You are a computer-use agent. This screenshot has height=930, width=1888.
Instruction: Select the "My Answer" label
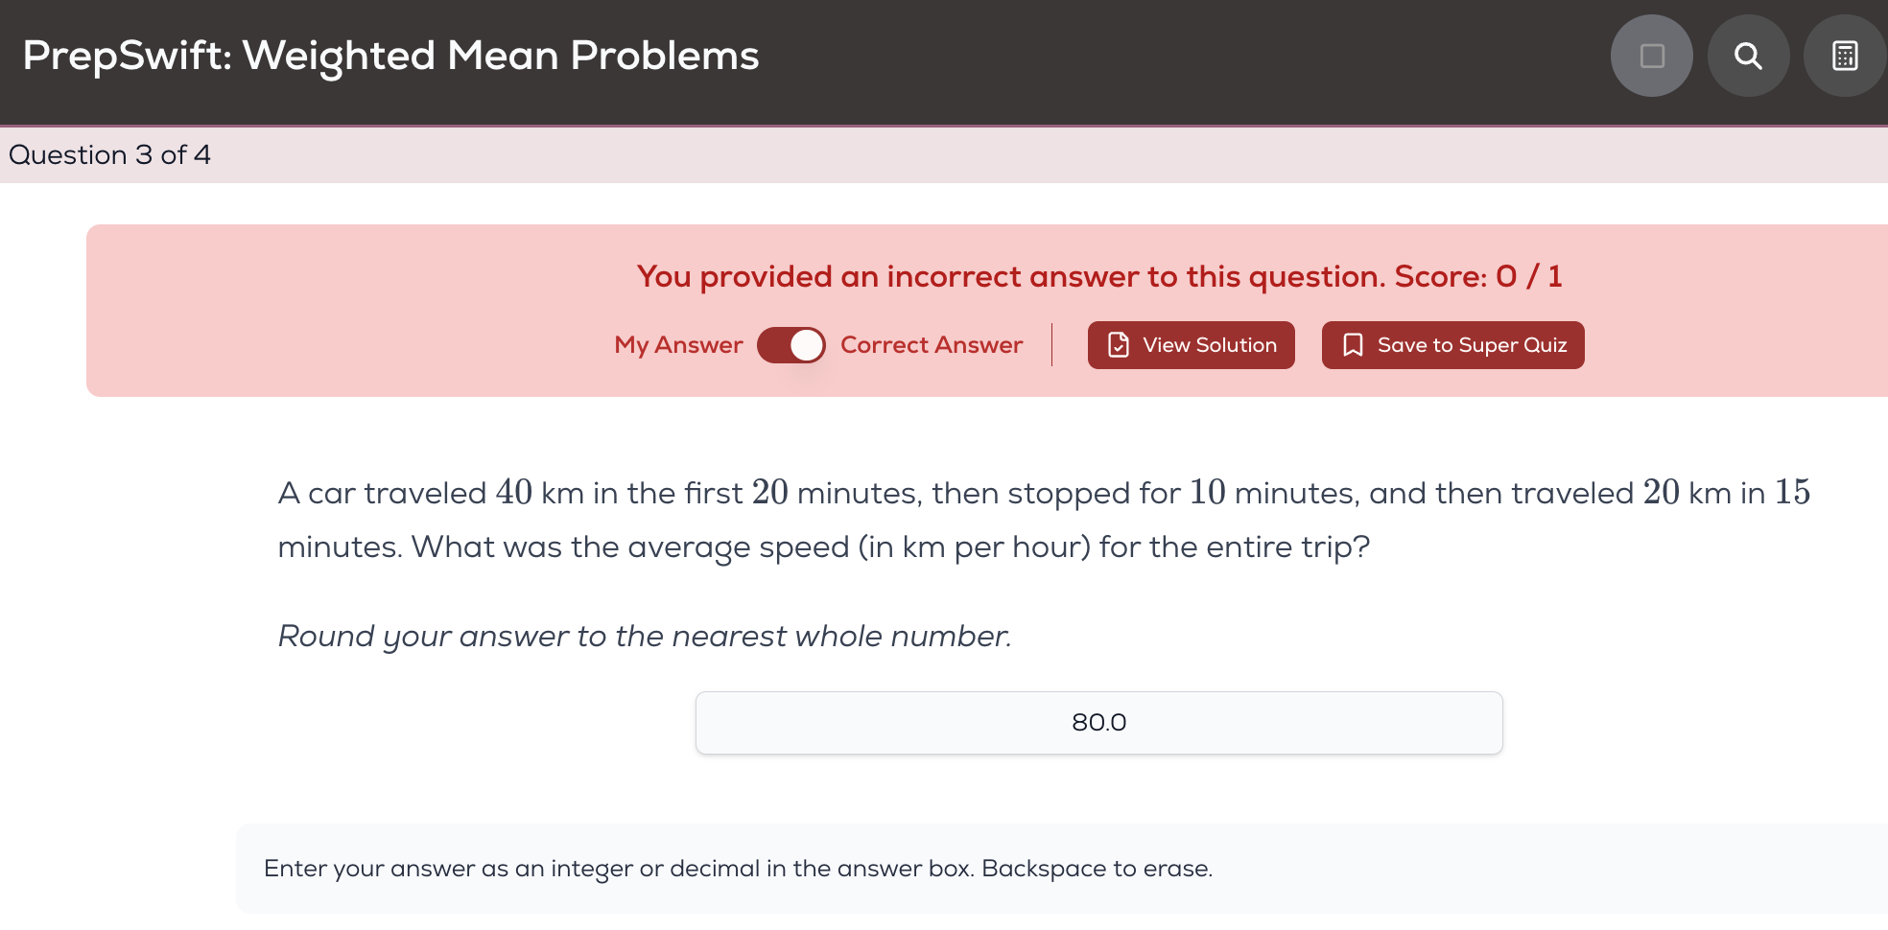coord(678,345)
